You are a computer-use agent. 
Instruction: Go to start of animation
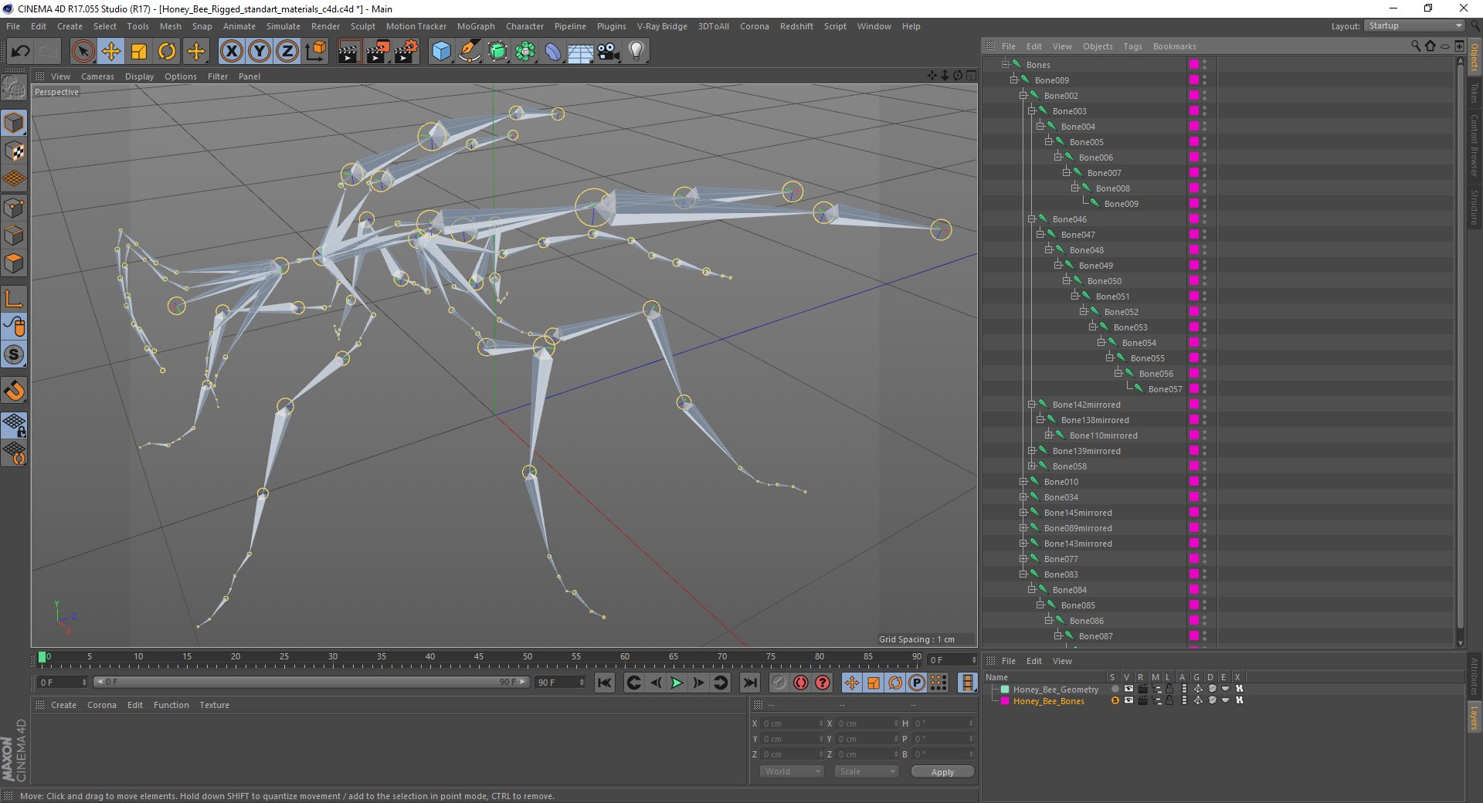pyautogui.click(x=605, y=683)
